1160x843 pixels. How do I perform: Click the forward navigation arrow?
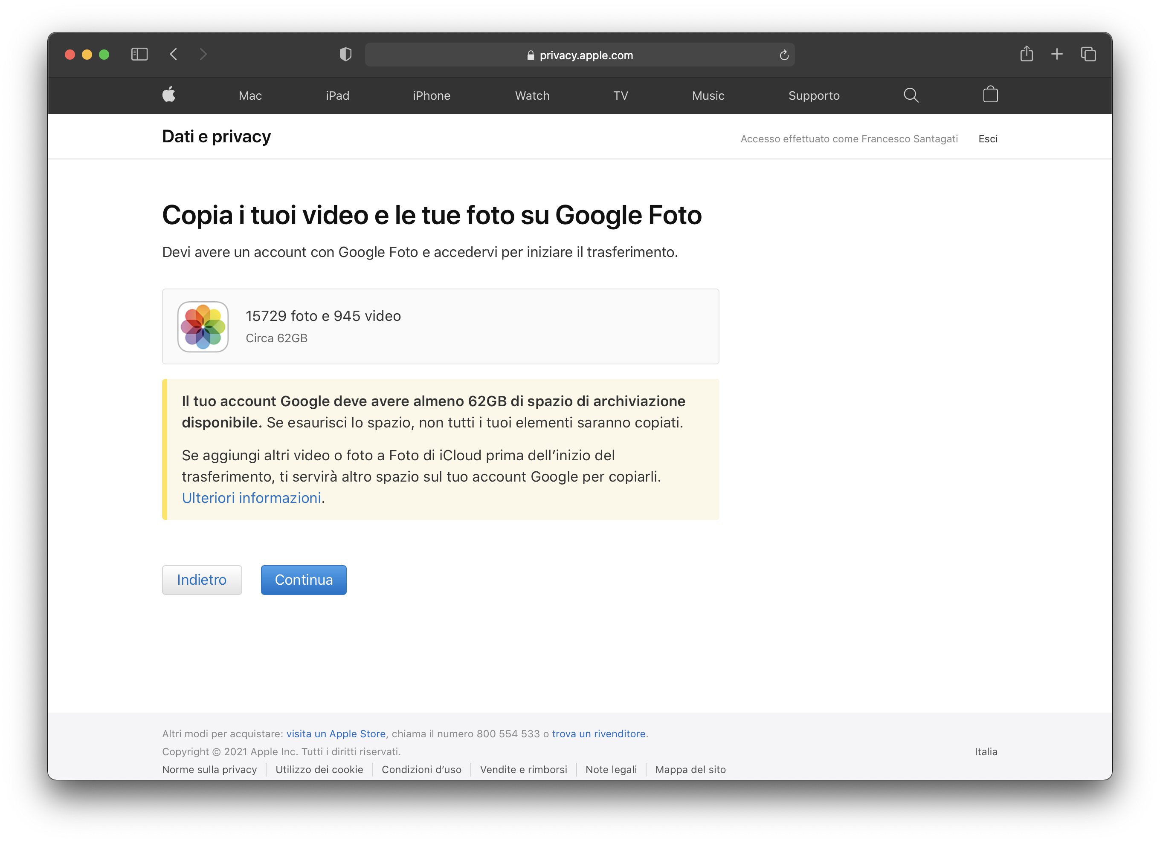(203, 54)
